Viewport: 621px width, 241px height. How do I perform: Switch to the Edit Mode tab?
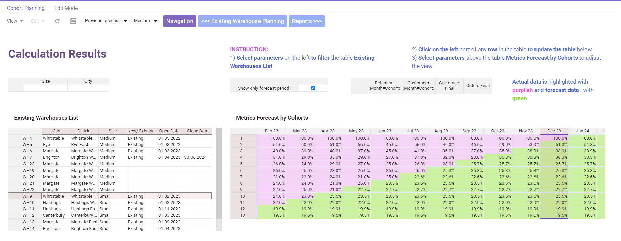pos(66,8)
